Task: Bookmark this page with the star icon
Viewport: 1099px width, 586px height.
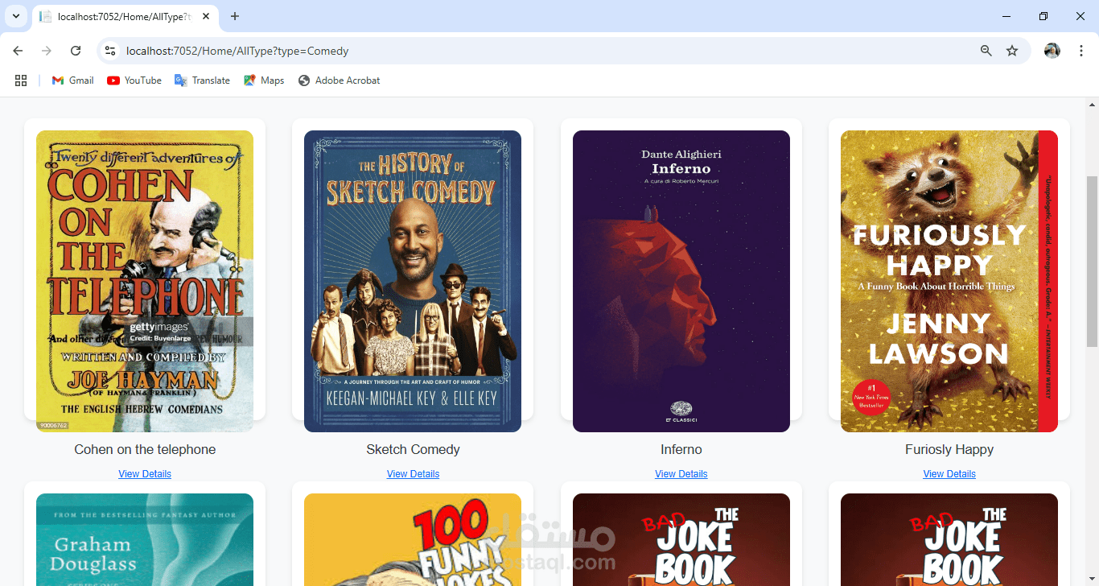Action: (x=1012, y=51)
